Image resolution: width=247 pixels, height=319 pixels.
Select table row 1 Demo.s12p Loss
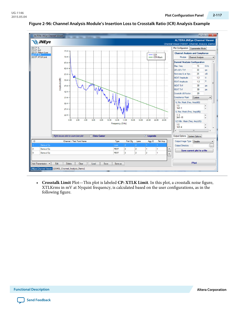point(99,145)
